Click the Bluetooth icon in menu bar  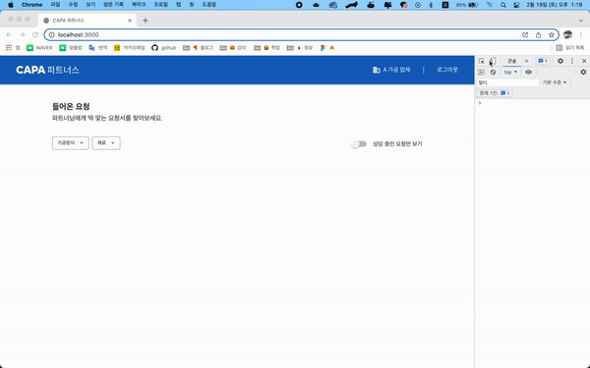[432, 5]
